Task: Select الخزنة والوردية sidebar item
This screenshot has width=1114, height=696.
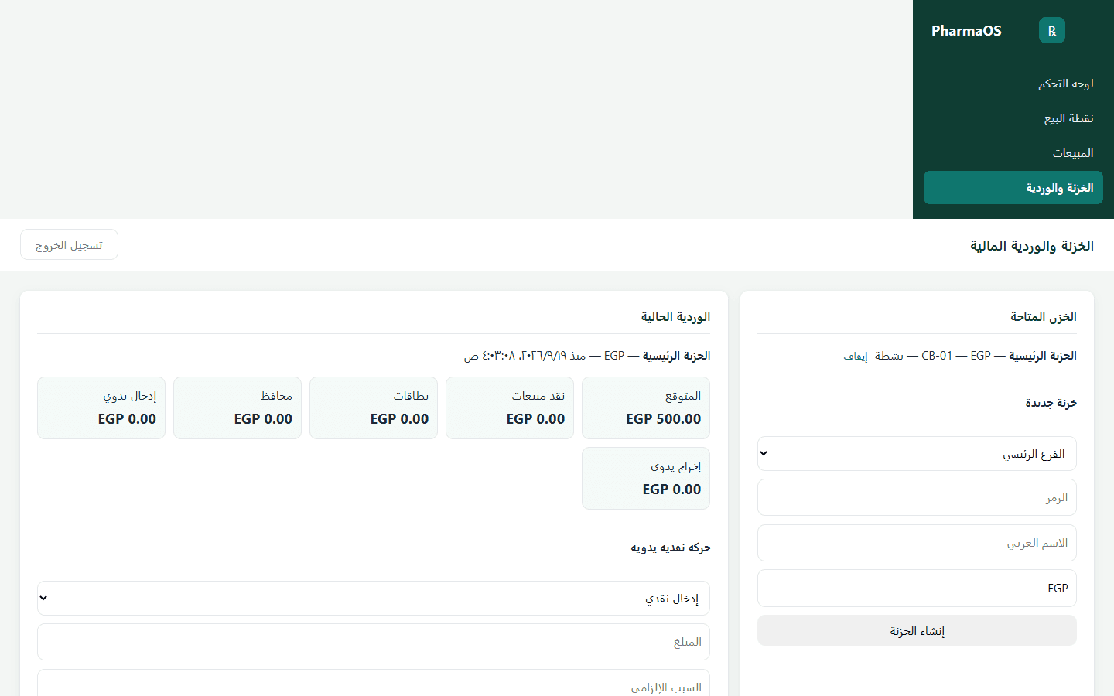Action: (1013, 188)
